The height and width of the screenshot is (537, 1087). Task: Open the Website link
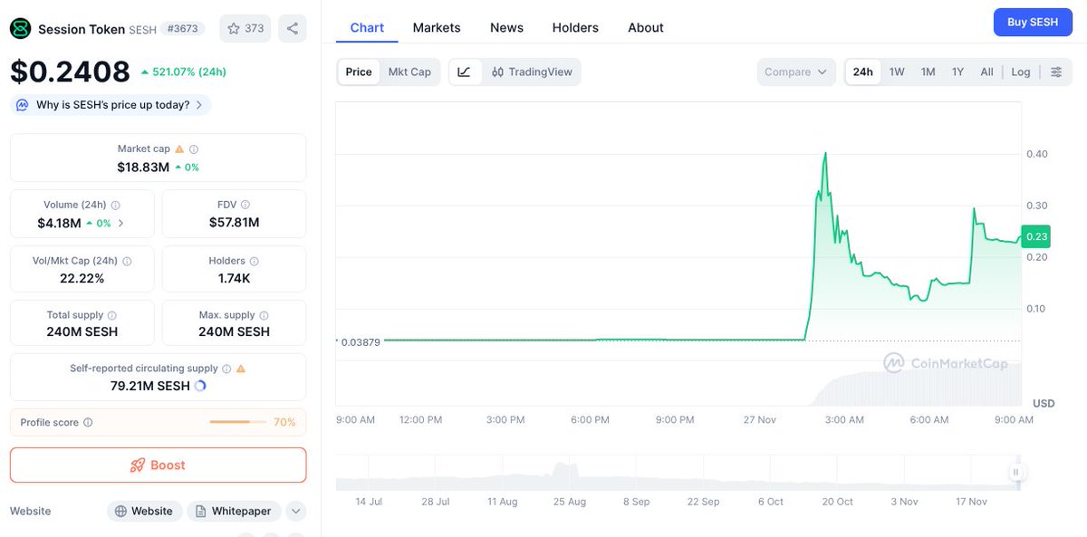point(144,511)
